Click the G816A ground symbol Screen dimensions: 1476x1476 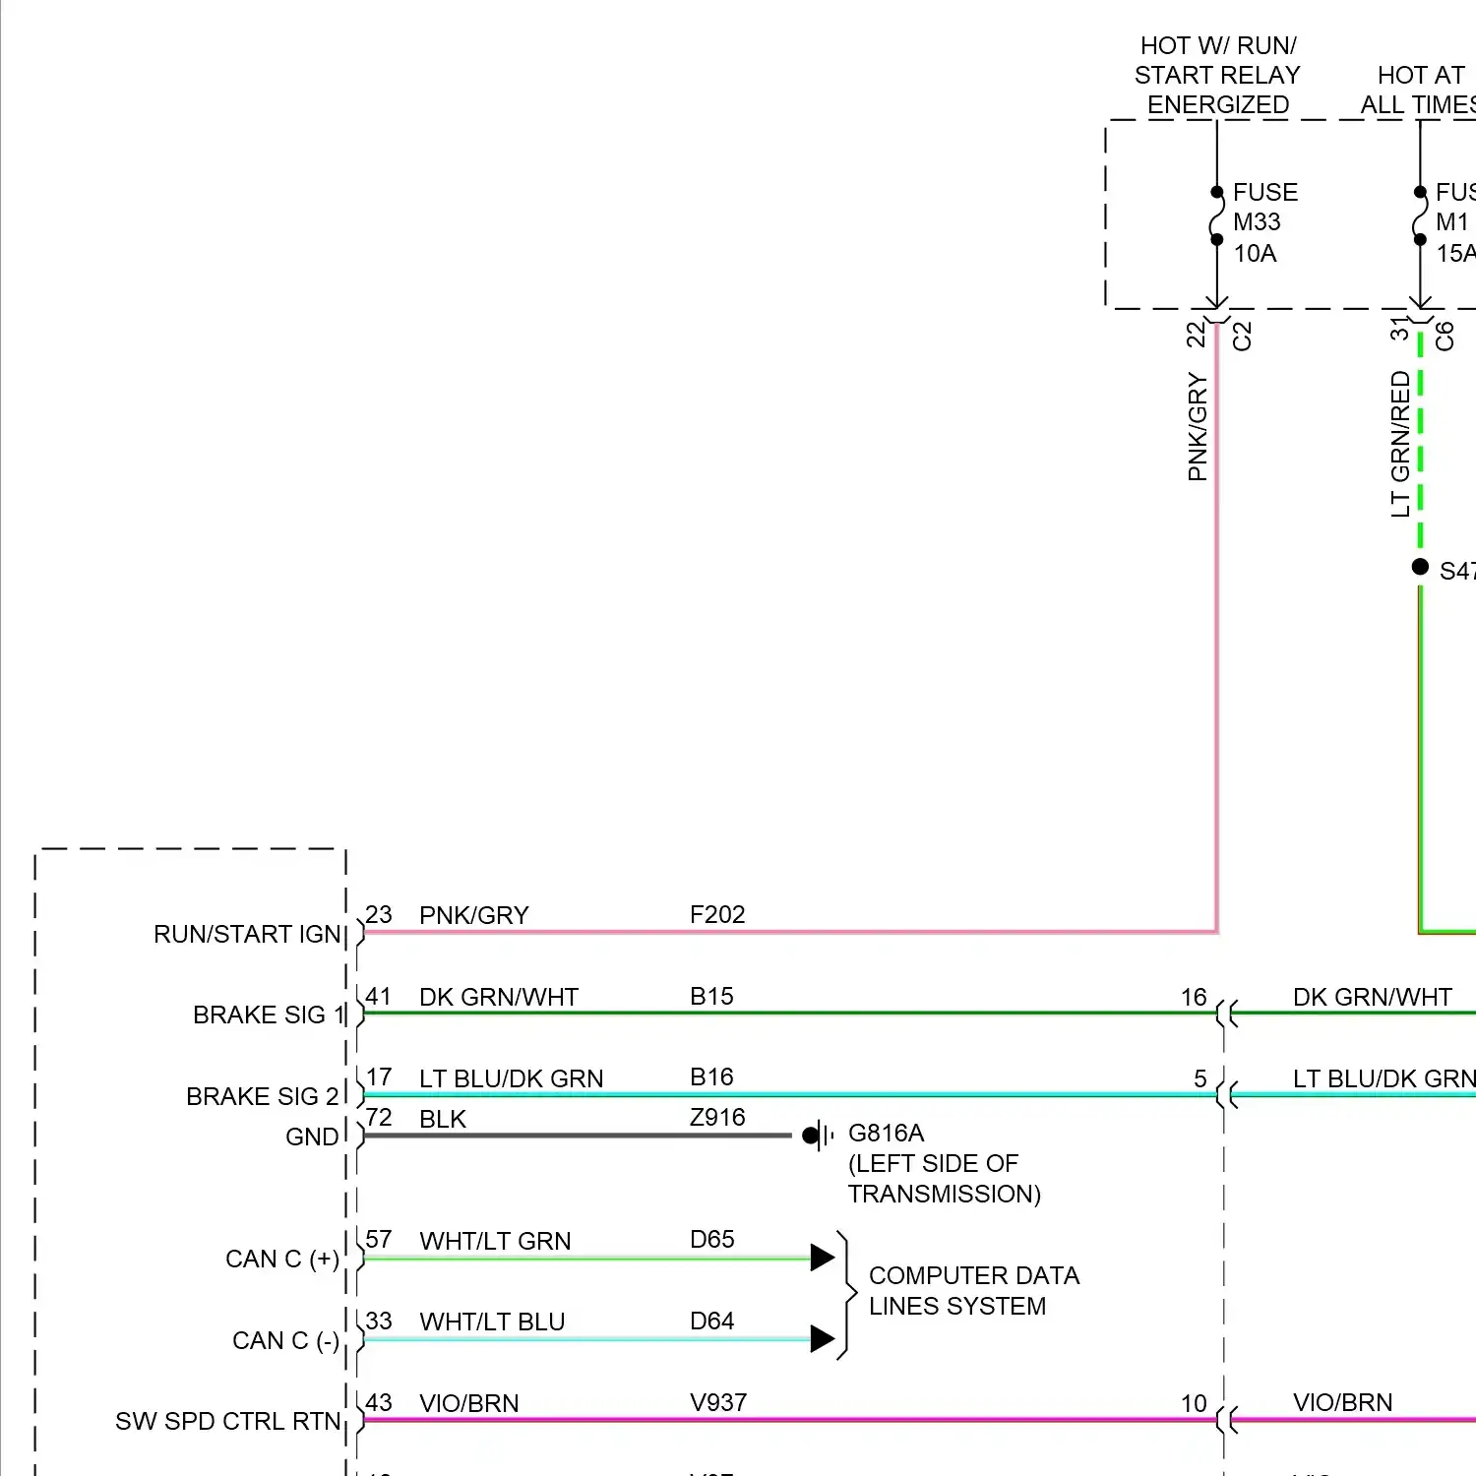(818, 1136)
